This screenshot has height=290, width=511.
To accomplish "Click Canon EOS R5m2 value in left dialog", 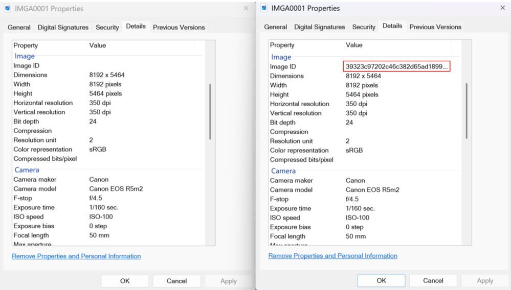I will pyautogui.click(x=116, y=189).
